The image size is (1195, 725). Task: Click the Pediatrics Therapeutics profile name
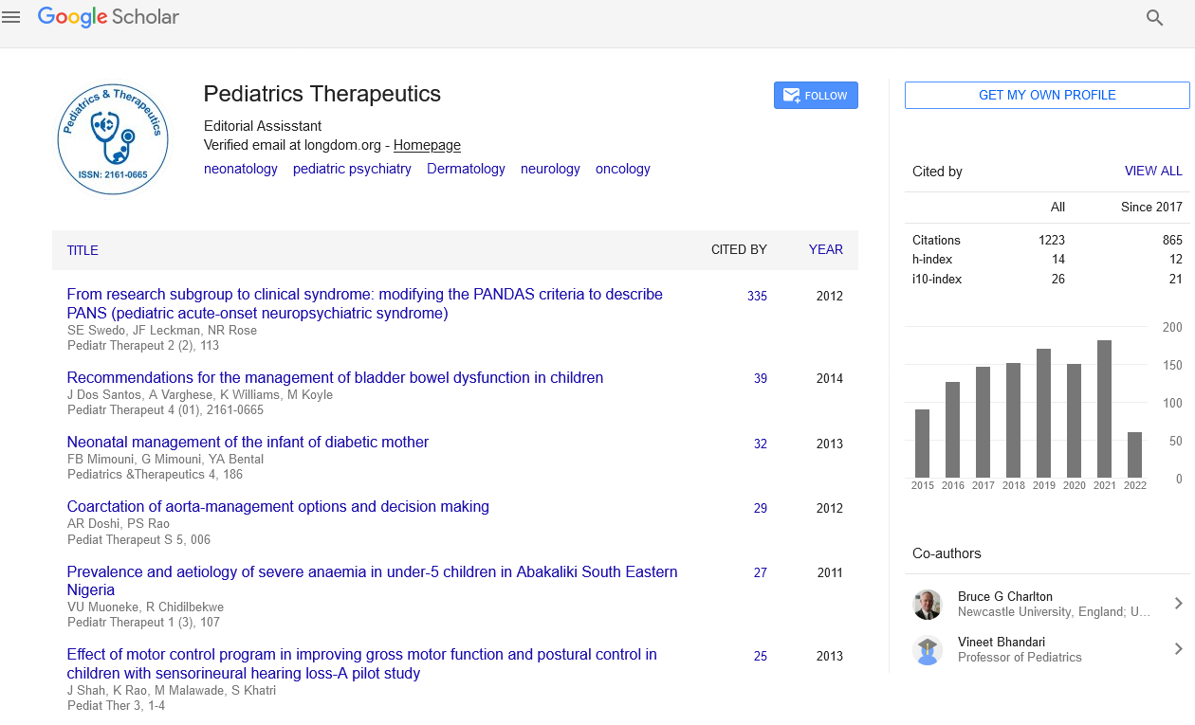322,94
